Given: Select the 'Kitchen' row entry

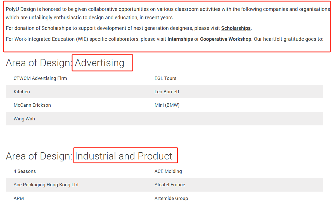Looking at the screenshot, I should coord(22,92).
